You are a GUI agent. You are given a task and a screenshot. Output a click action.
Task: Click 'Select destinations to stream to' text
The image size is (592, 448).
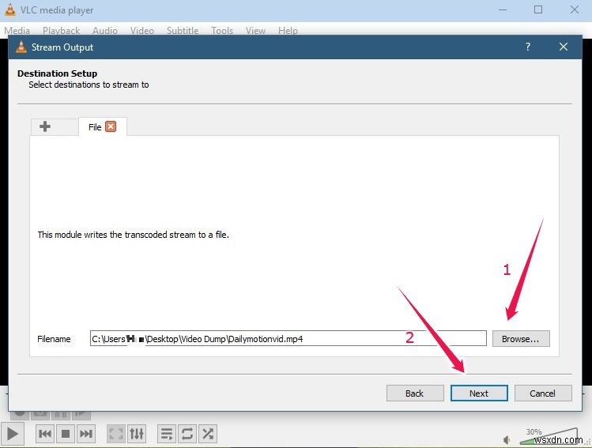[89, 85]
